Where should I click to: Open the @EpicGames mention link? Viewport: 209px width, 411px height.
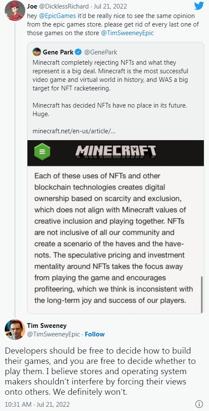(57, 16)
